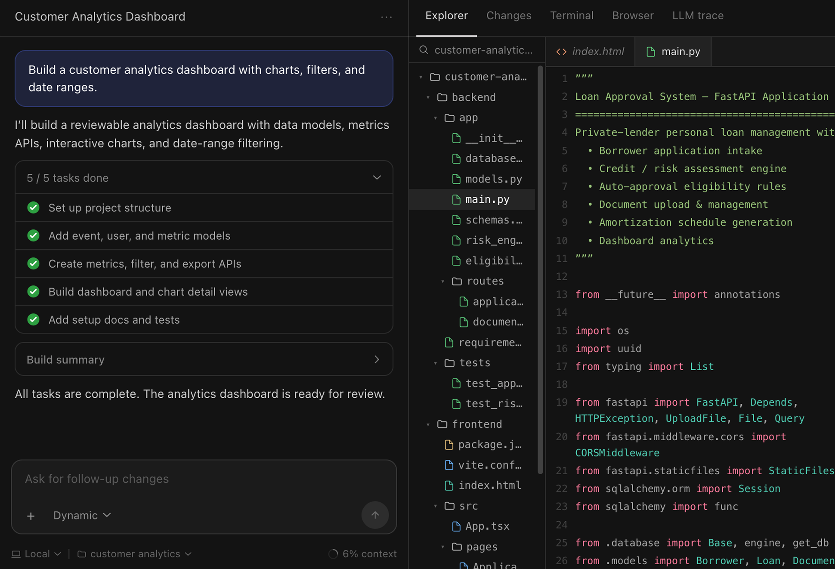
Task: Click the index.html tab code icon
Action: tap(561, 52)
